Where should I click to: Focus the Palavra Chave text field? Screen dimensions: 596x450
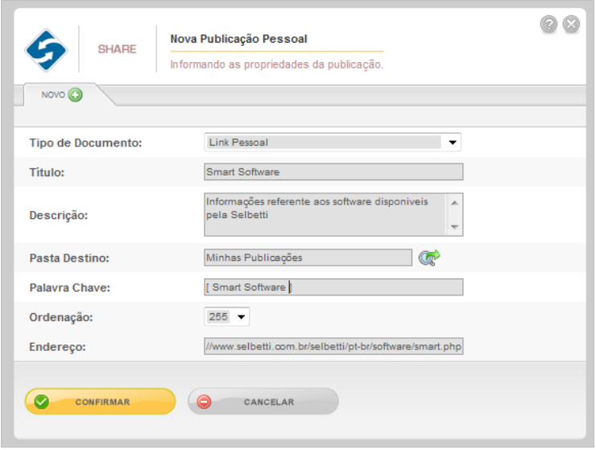(333, 287)
